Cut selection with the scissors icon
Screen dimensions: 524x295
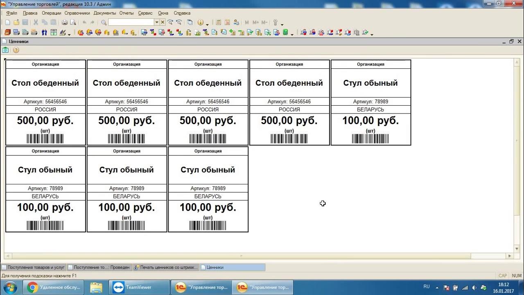tap(36, 22)
